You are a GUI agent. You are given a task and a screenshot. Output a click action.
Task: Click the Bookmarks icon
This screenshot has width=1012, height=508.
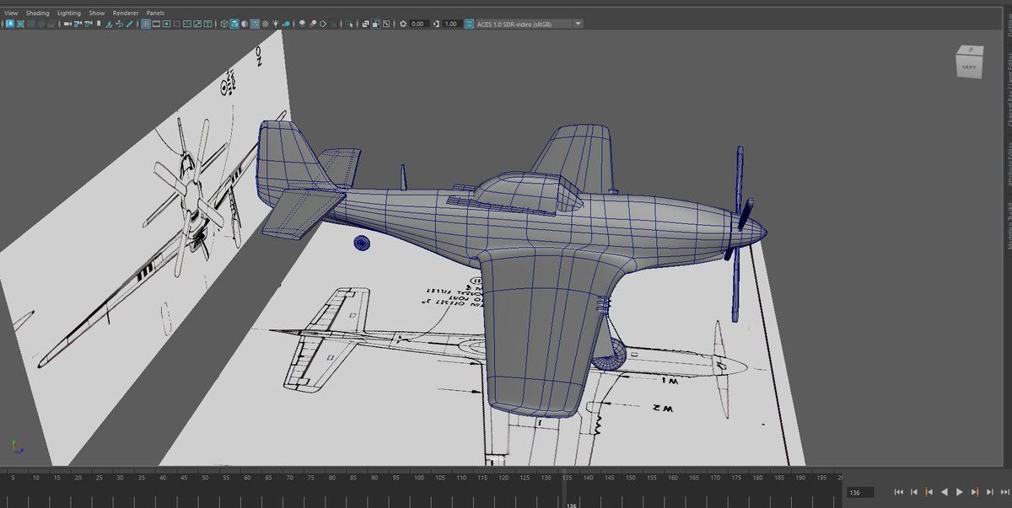click(x=99, y=24)
